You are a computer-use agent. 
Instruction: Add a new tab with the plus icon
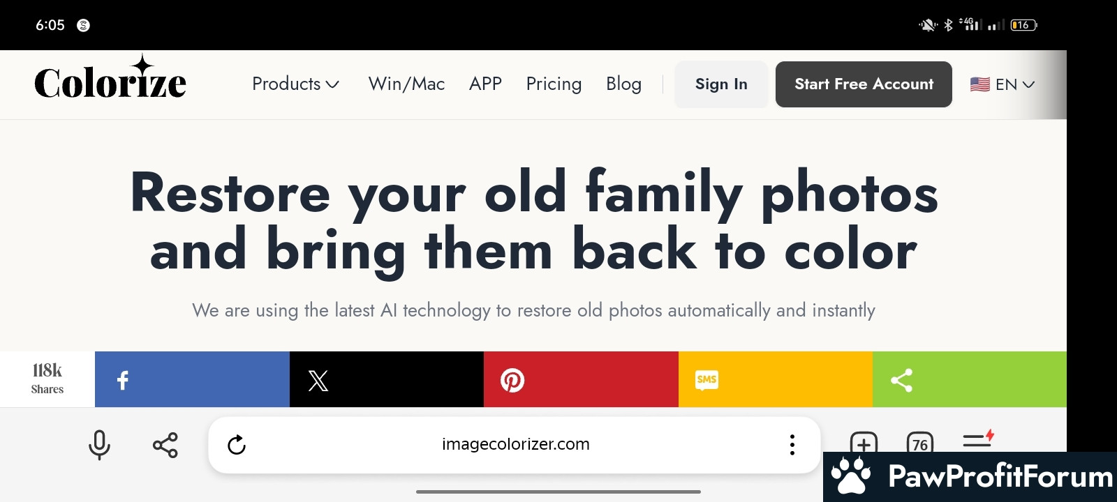coord(864,443)
